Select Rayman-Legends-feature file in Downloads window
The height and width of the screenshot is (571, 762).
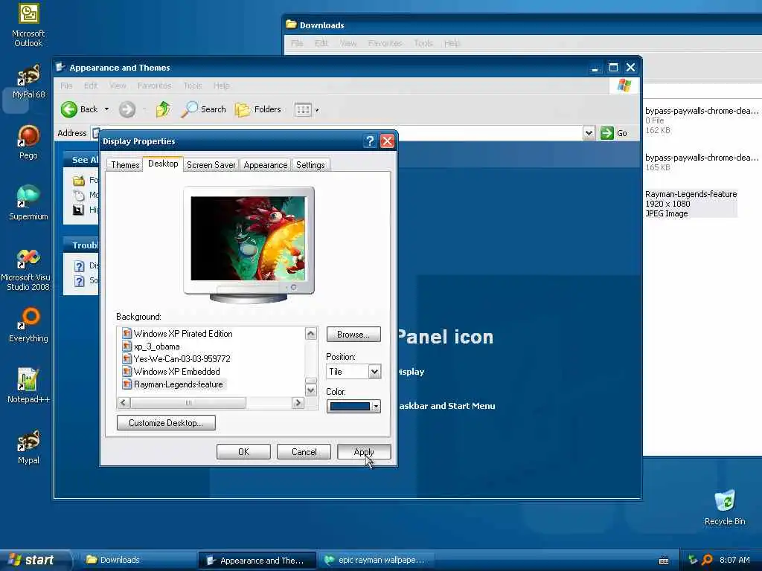pos(691,204)
